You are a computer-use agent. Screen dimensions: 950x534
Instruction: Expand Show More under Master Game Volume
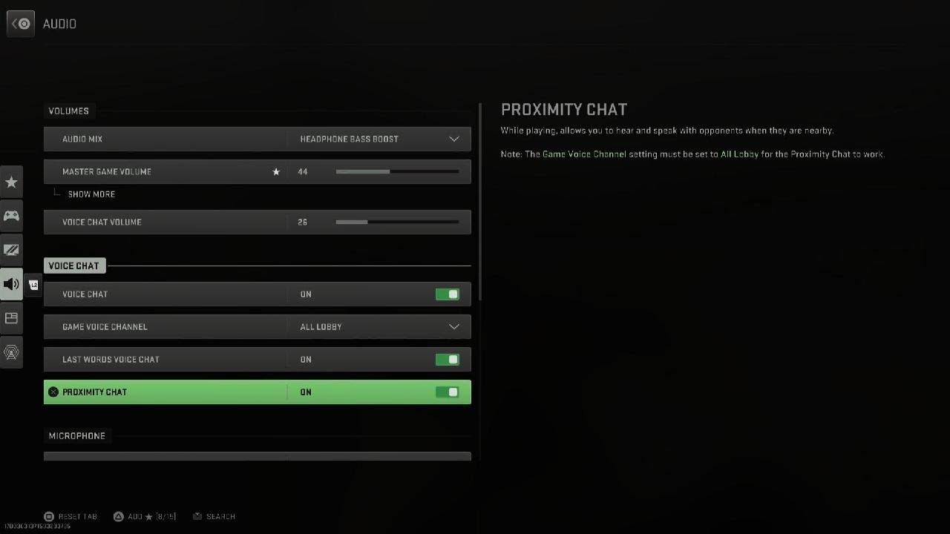click(x=91, y=194)
